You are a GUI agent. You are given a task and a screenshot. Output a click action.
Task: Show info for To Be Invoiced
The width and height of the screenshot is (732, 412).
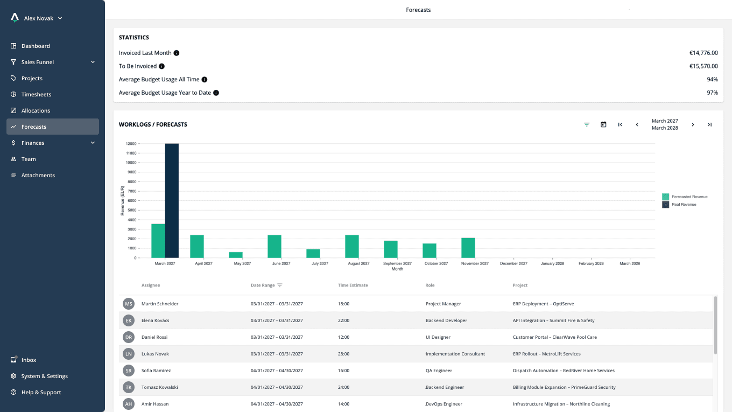click(x=161, y=66)
